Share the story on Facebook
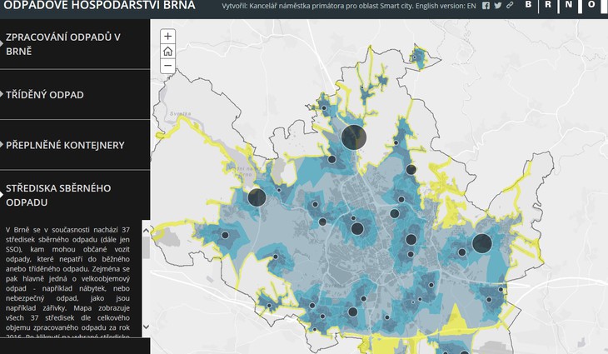Image resolution: width=608 pixels, height=354 pixels. [x=486, y=6]
